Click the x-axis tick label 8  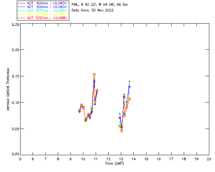58,159
